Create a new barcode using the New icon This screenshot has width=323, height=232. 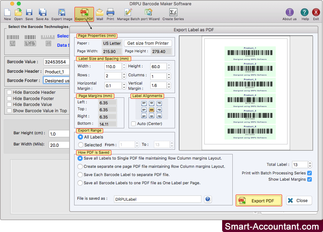(7, 13)
